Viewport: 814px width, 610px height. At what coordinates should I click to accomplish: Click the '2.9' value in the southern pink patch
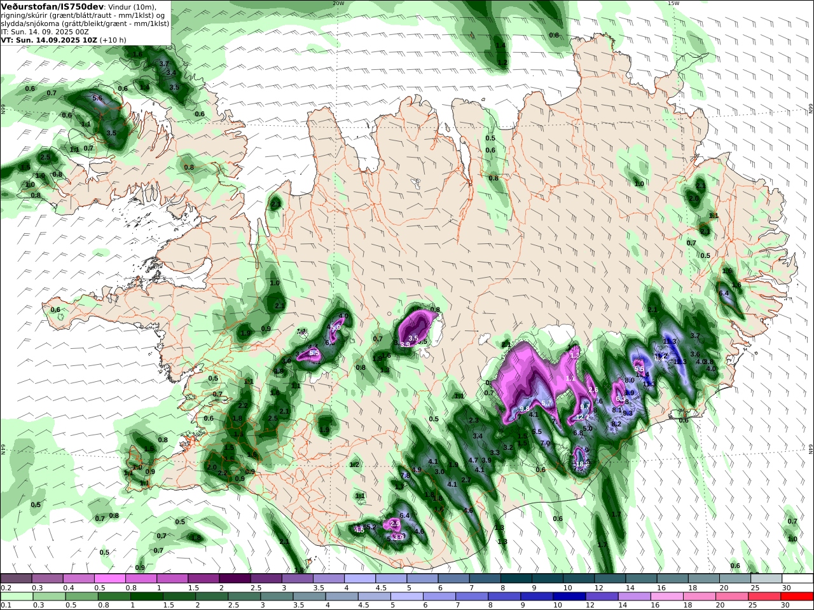coord(395,524)
